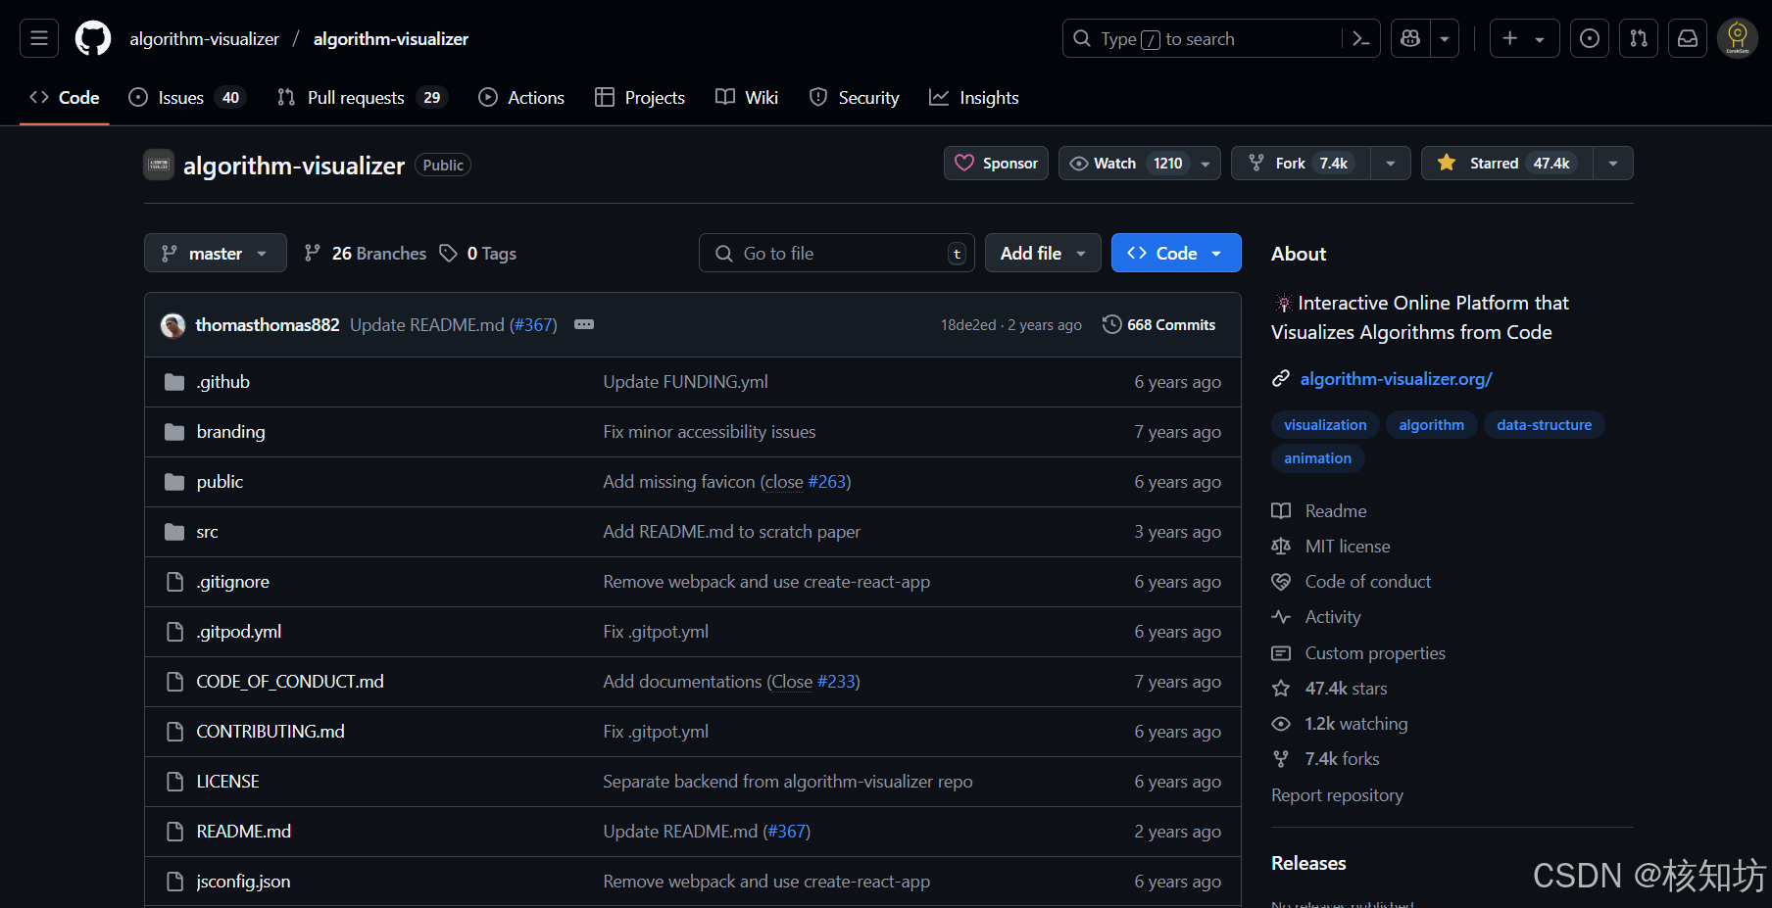This screenshot has width=1772, height=908.
Task: Open the user profile avatar menu
Action: [x=1738, y=38]
